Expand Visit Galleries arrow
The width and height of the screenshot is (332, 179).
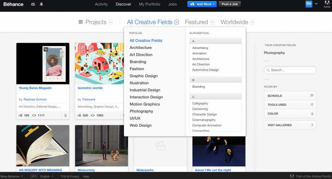pyautogui.click(x=312, y=125)
